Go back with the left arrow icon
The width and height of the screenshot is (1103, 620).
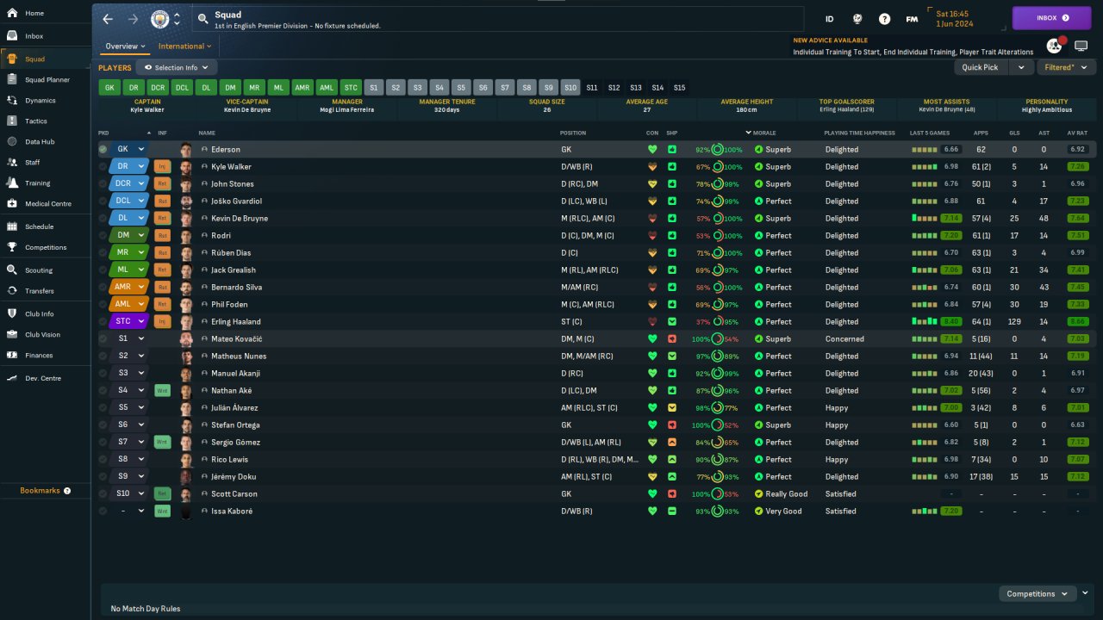pos(108,19)
